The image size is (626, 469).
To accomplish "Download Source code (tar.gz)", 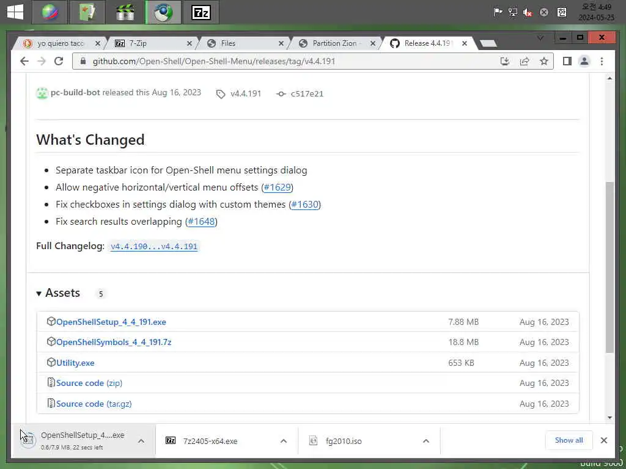I will [94, 404].
